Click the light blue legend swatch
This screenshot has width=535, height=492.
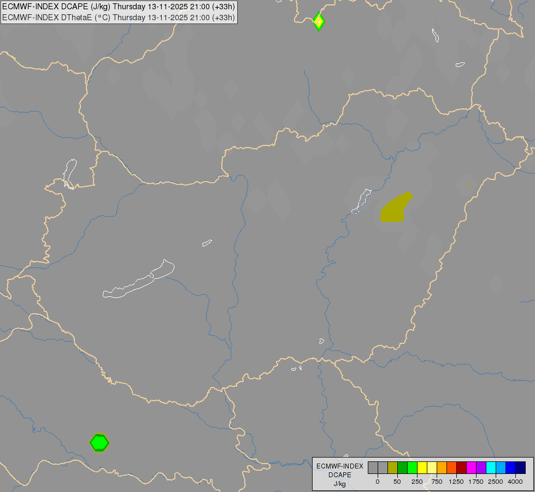coord(501,467)
